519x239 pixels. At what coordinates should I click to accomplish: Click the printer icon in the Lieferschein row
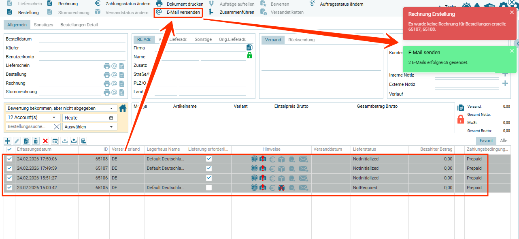click(x=107, y=66)
